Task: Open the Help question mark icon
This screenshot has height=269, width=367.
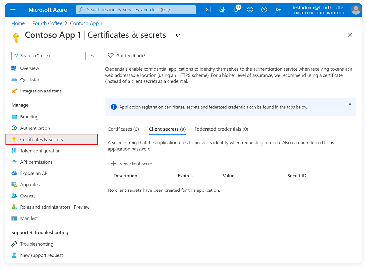Action: click(x=264, y=10)
